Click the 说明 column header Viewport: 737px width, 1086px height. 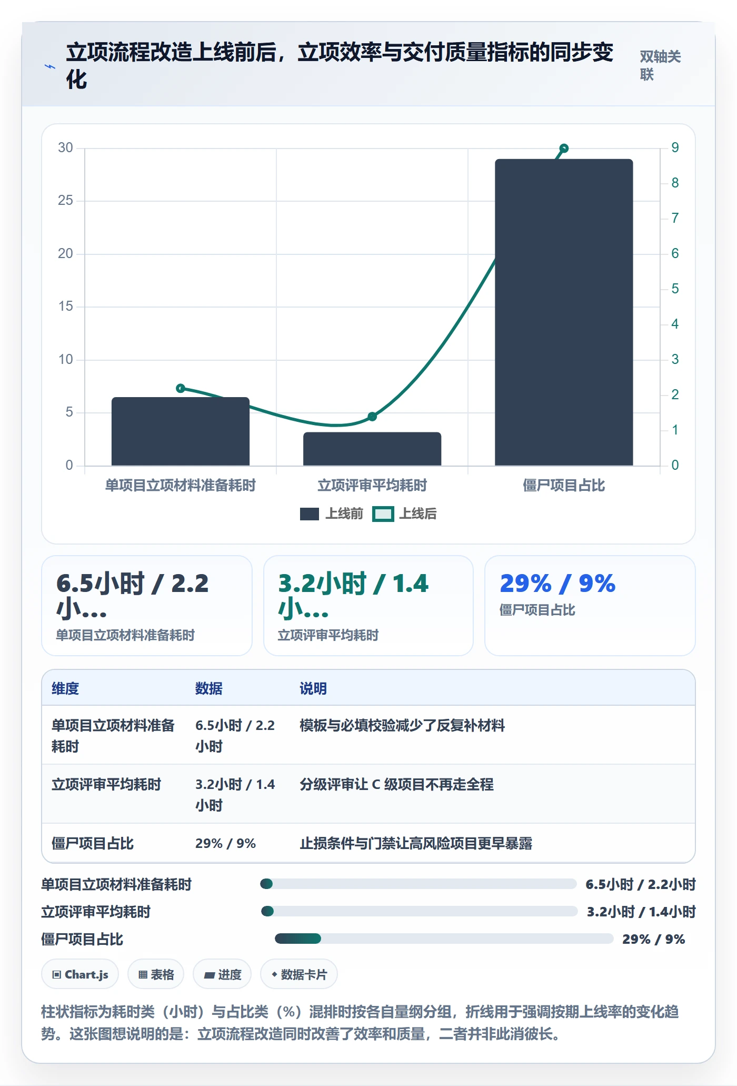click(x=313, y=688)
